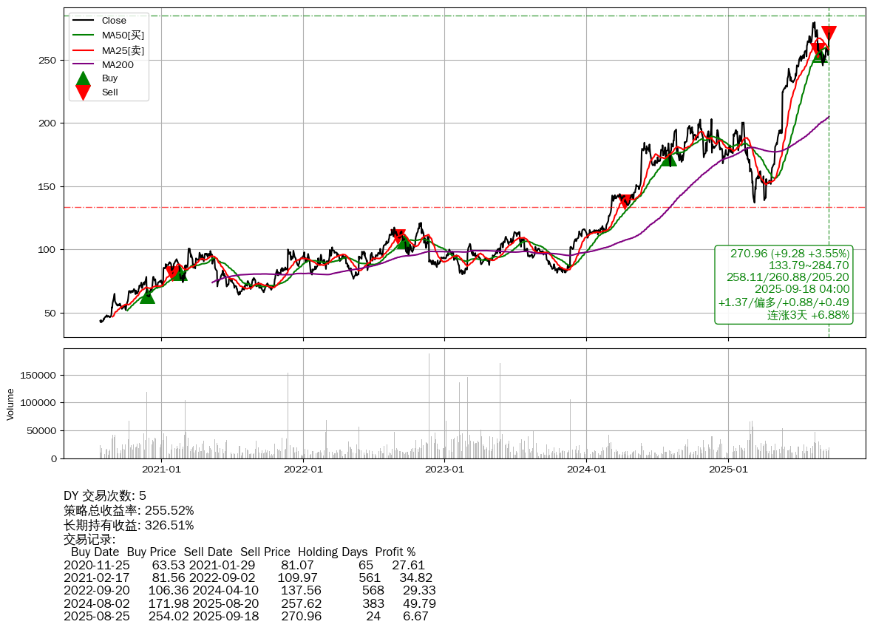The image size is (873, 630).
Task: Click the 2023-01 x-axis tick label
Action: click(x=445, y=469)
